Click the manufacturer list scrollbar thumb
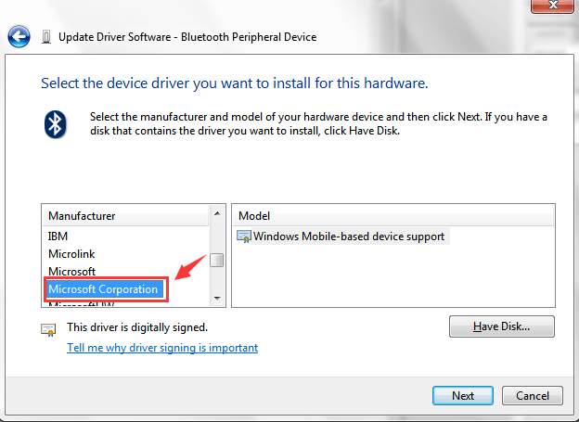This screenshot has width=579, height=422. [x=217, y=260]
